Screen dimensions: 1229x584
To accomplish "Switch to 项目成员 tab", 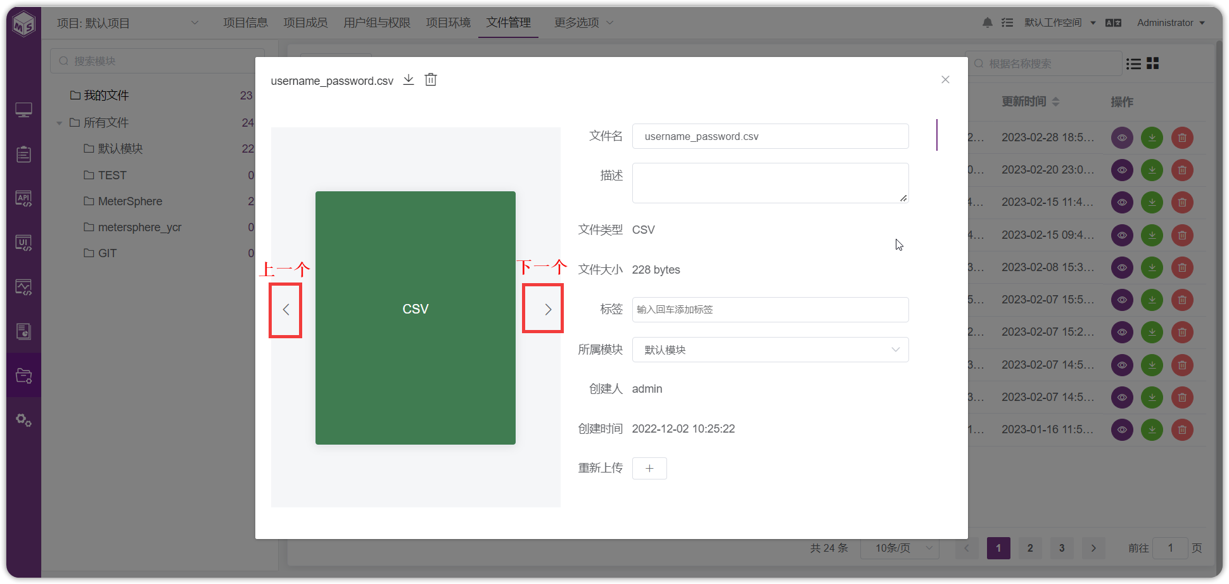I will (305, 23).
